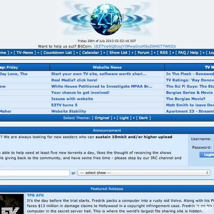The width and height of the screenshot is (214, 214).
Task: Open the BitCoin donation address link
Action: (x=135, y=46)
